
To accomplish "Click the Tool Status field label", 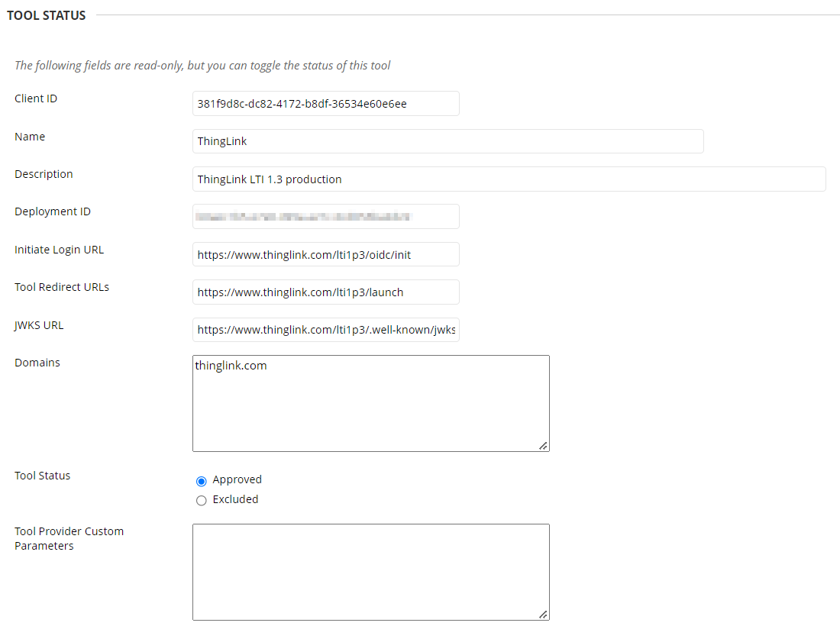I will (42, 476).
